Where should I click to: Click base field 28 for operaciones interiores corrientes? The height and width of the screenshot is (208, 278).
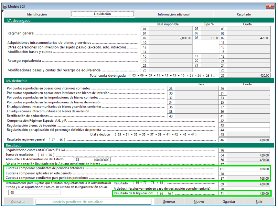[x=193, y=89]
